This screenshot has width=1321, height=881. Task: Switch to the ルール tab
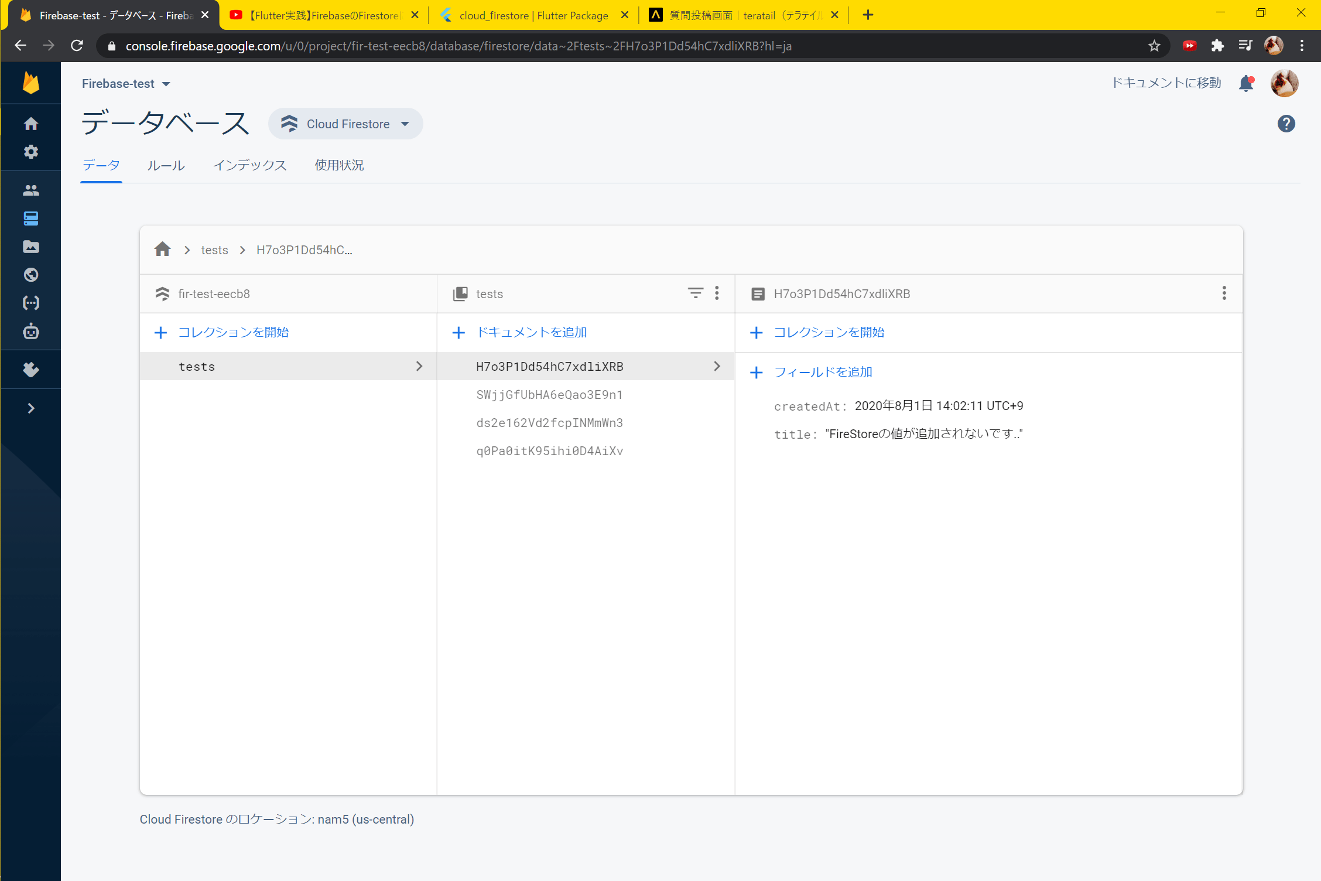tap(166, 165)
